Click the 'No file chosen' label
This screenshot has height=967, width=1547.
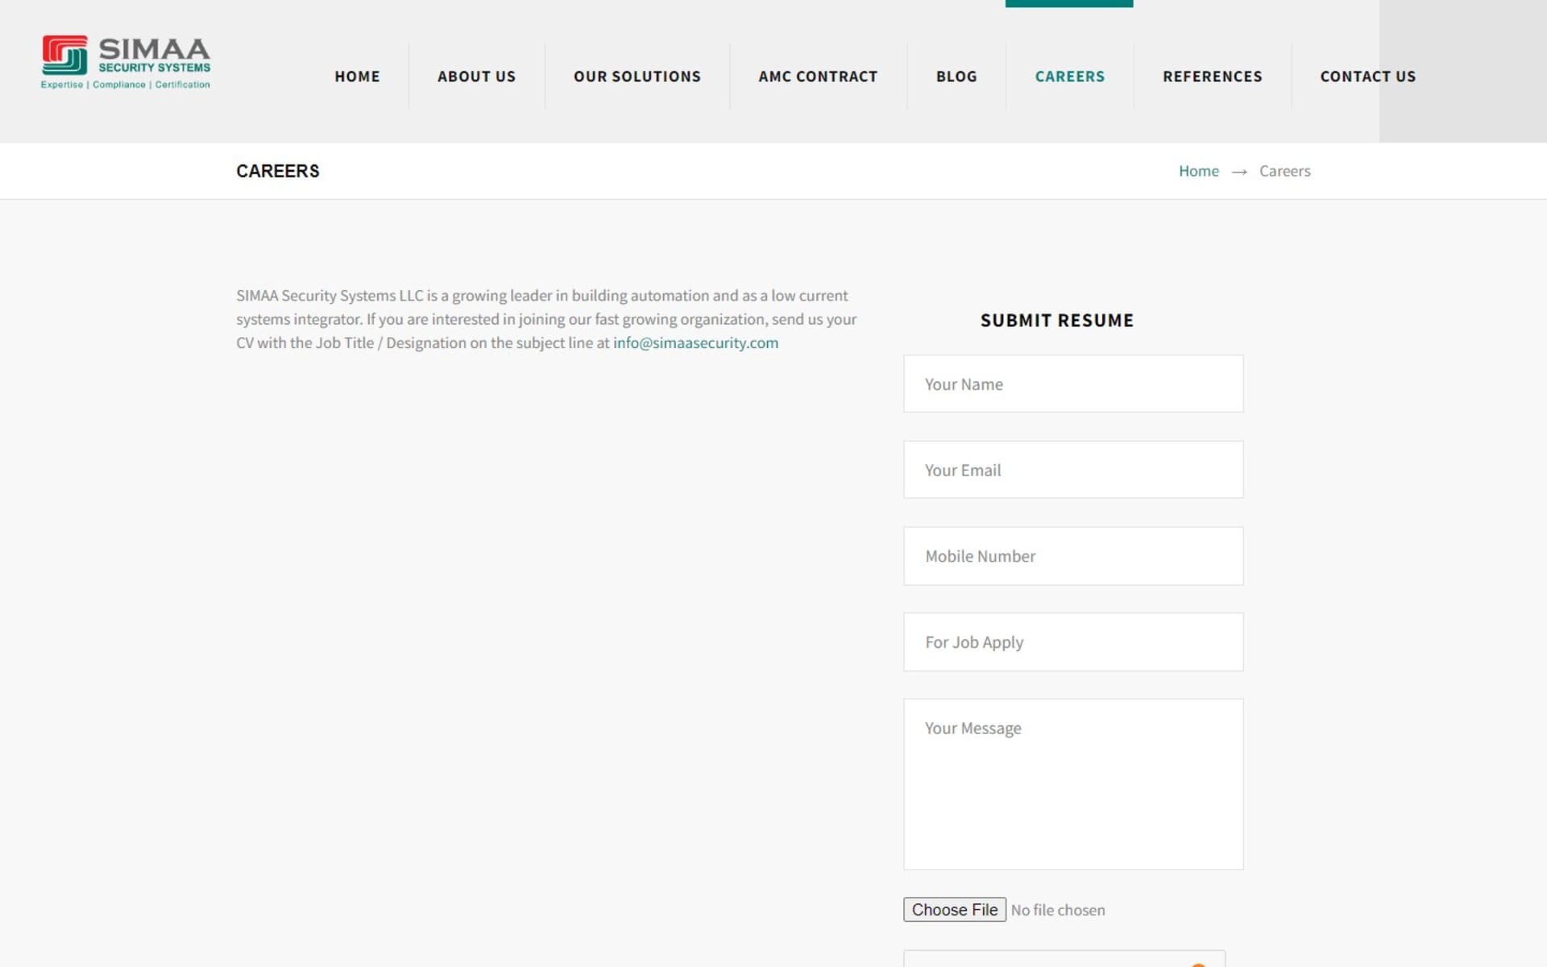tap(1058, 910)
